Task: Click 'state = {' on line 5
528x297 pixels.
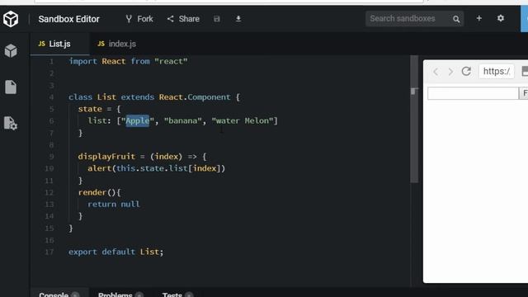Action: (x=99, y=109)
